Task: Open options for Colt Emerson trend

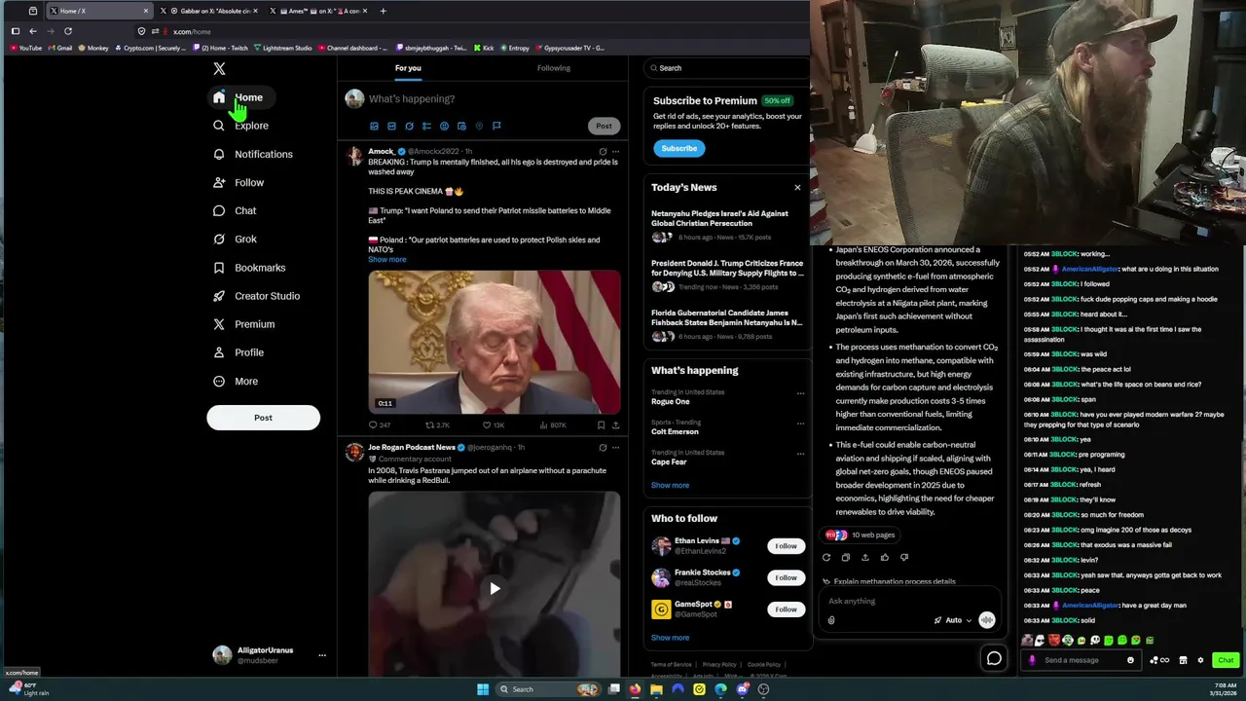Action: click(x=800, y=424)
